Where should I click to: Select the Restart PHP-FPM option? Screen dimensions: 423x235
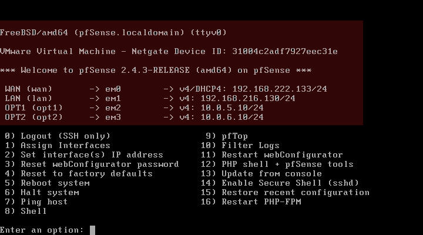coord(251,202)
